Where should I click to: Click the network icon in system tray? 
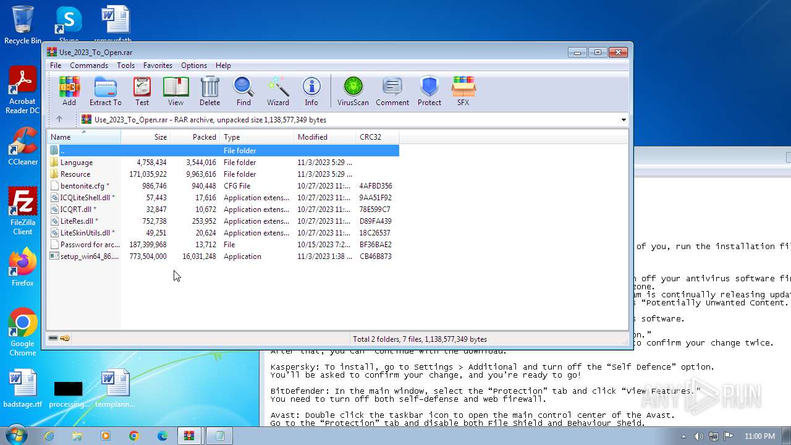[714, 436]
